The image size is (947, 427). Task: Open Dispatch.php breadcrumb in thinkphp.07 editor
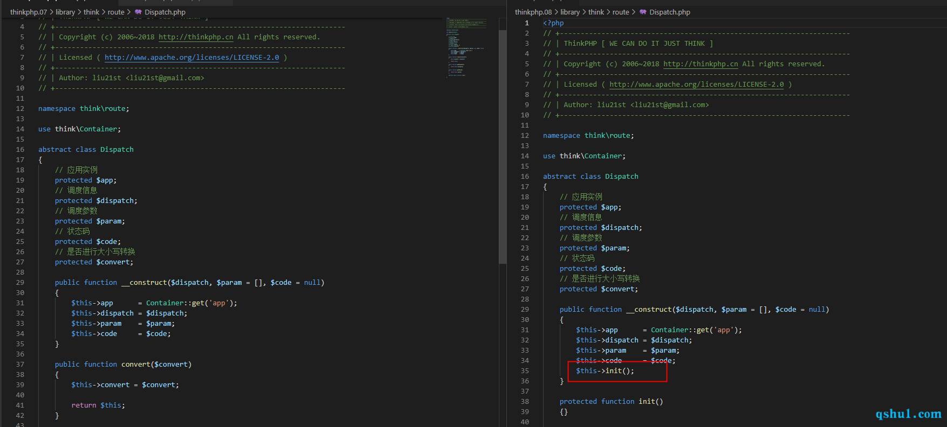coord(165,12)
